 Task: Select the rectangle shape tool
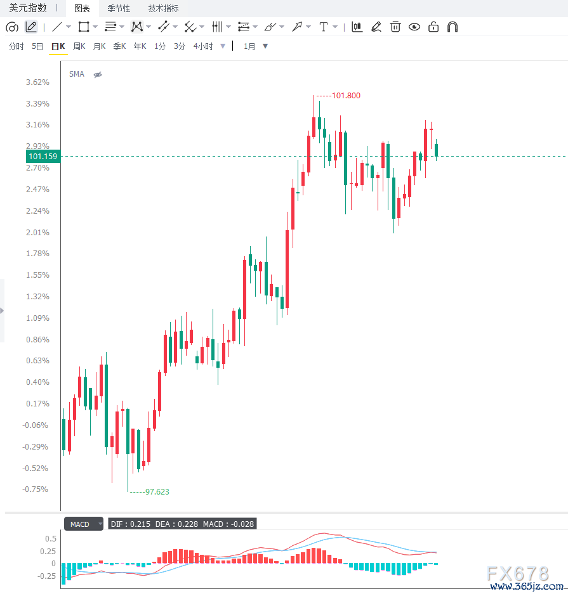83,27
